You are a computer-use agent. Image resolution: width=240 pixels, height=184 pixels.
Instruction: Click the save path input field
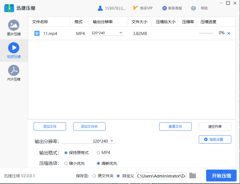coord(161,176)
